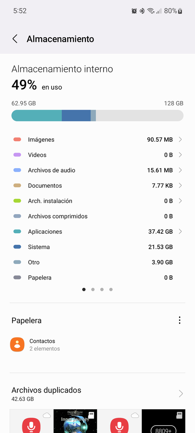The height and width of the screenshot is (433, 195).
Task: Open the Inner Journey album thumbnail
Action: pos(75,421)
